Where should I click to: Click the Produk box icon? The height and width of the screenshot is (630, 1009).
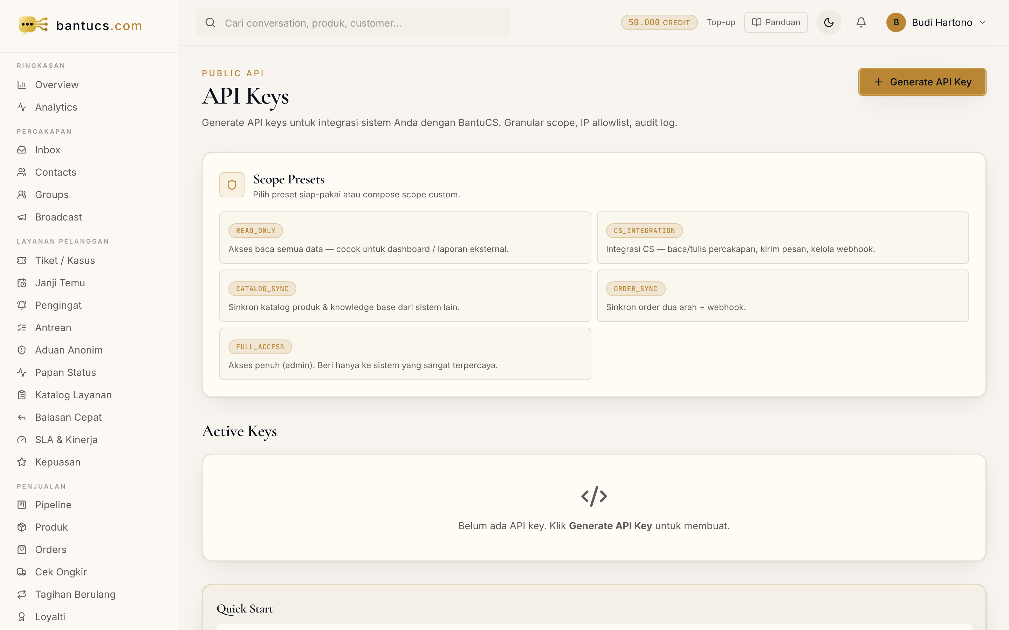point(22,527)
